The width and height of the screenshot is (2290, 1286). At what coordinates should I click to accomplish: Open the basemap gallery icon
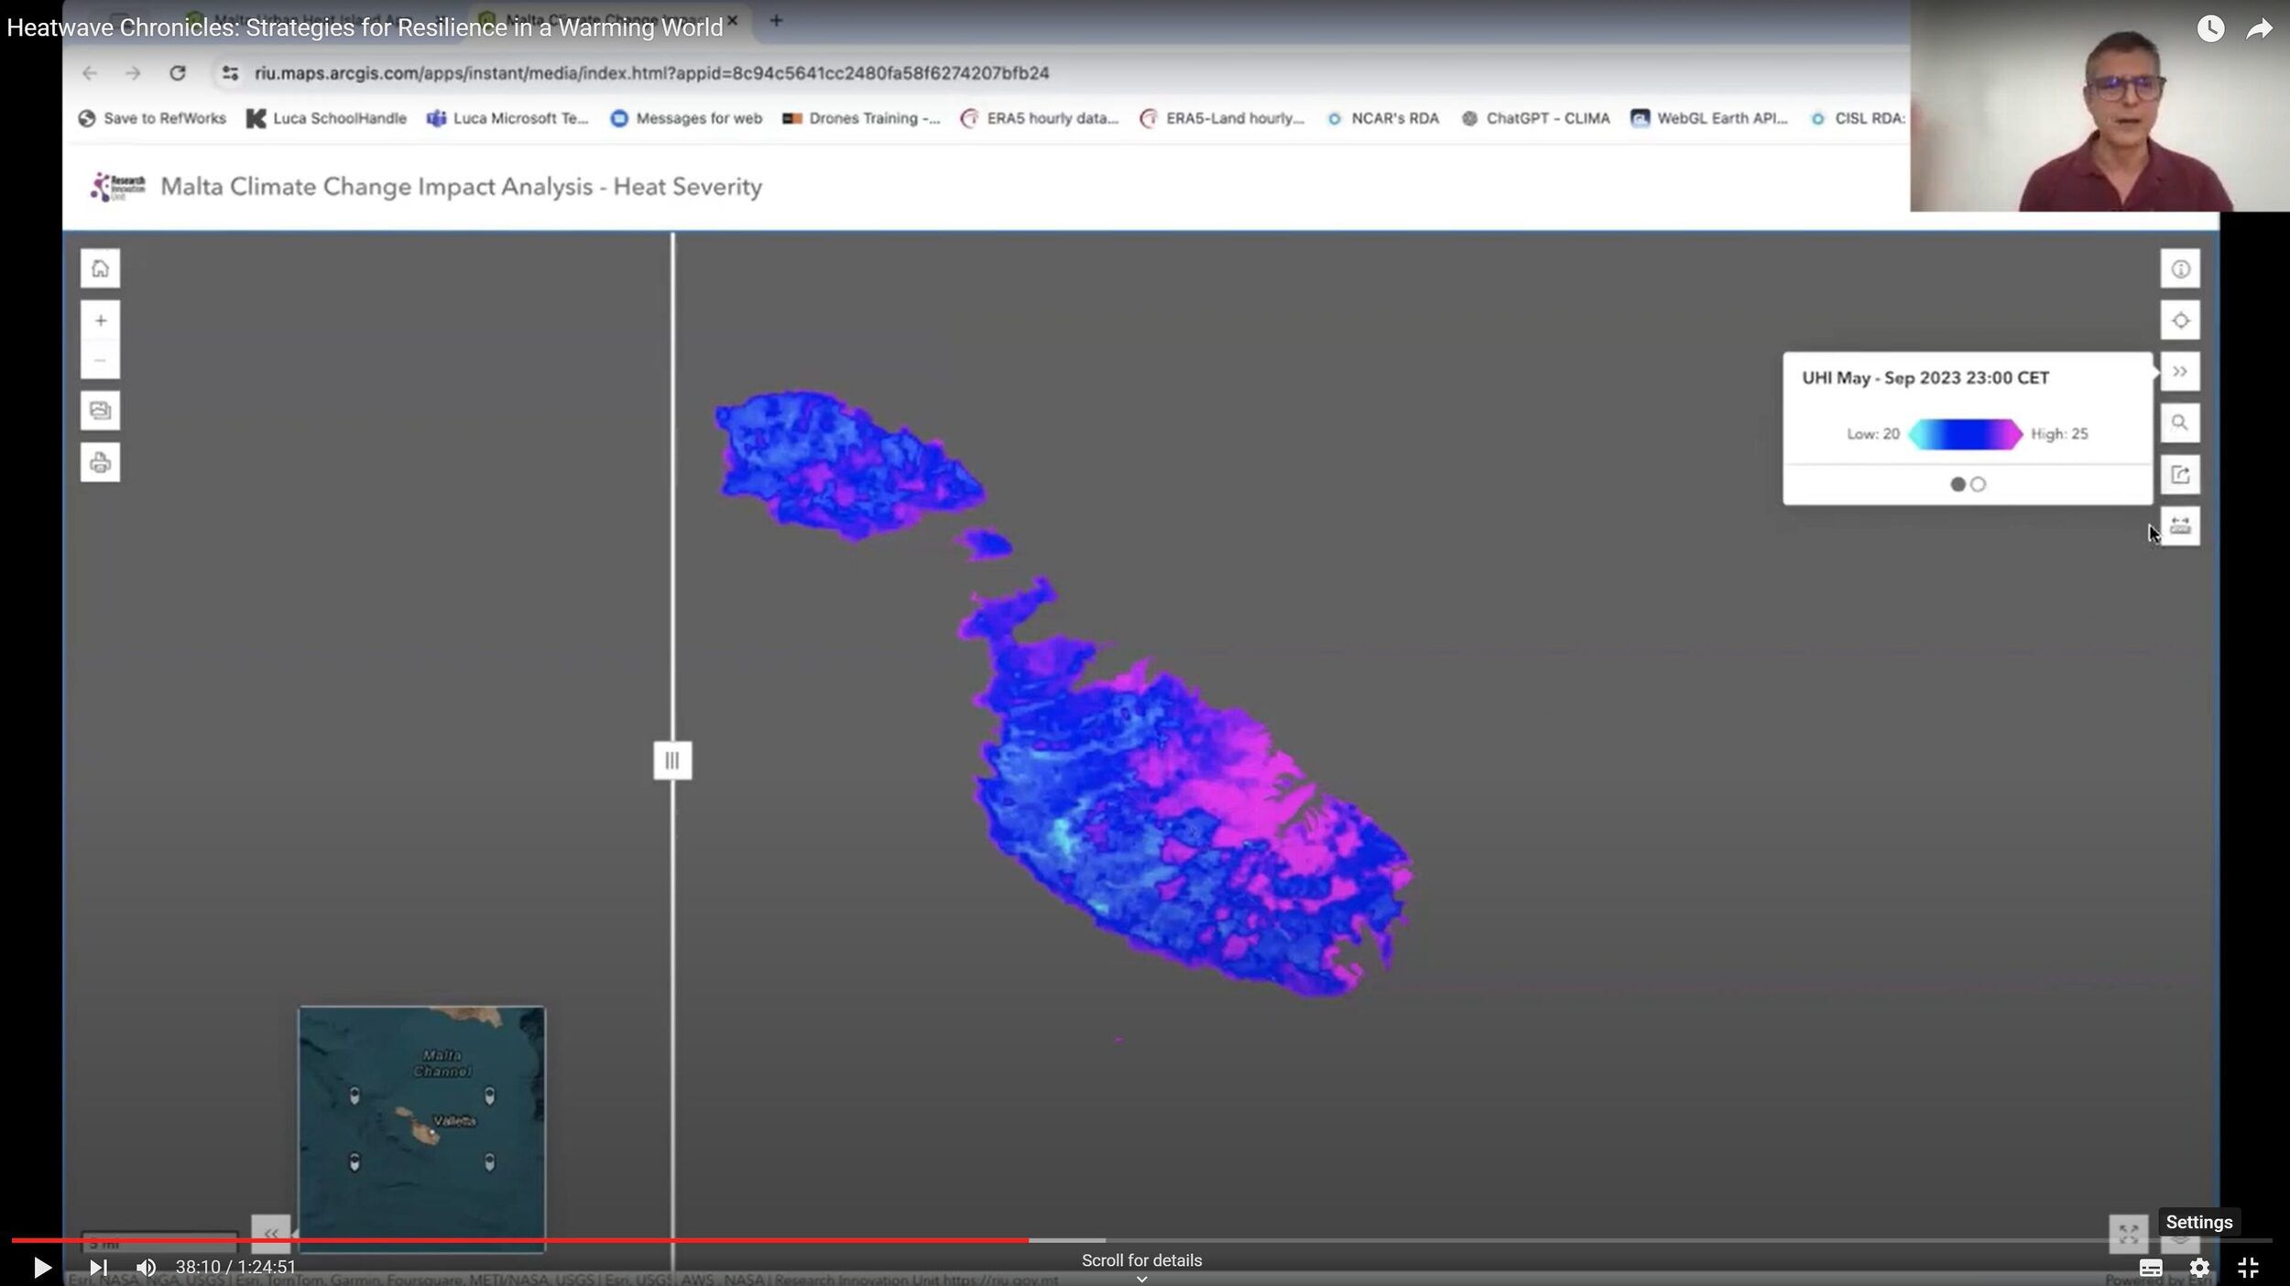click(x=100, y=410)
